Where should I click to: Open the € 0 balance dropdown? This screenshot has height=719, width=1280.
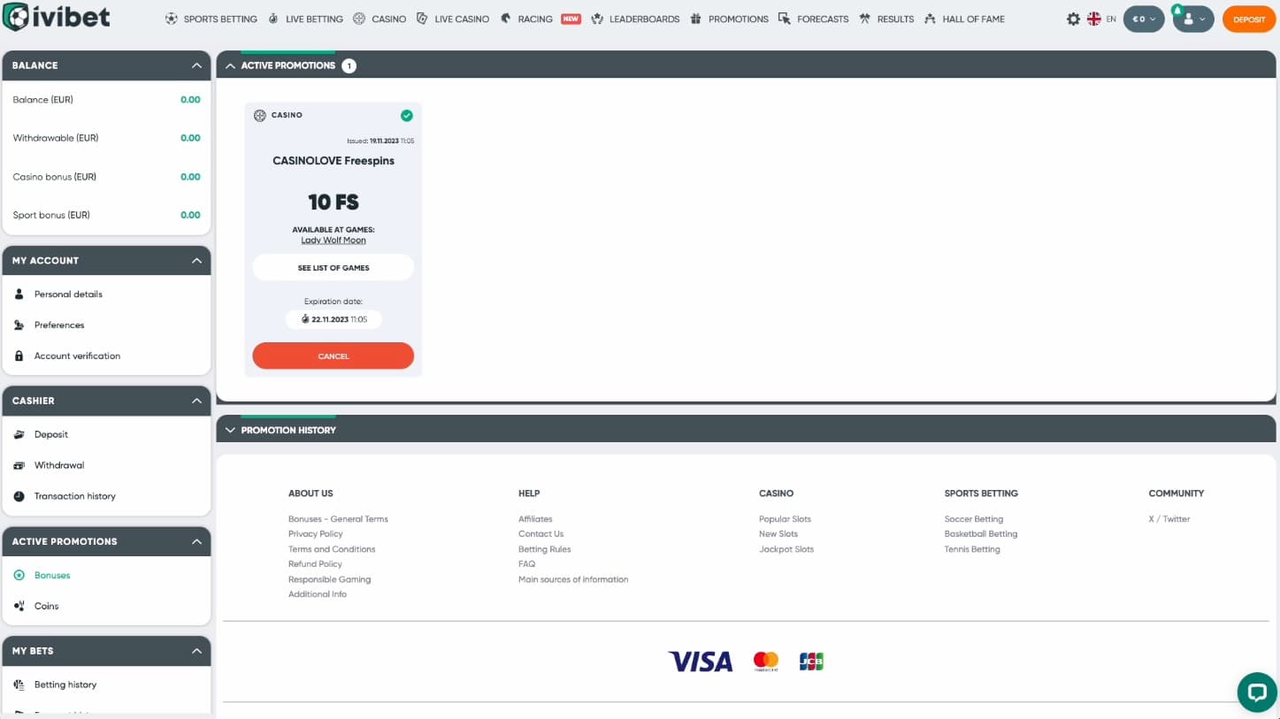click(1144, 19)
